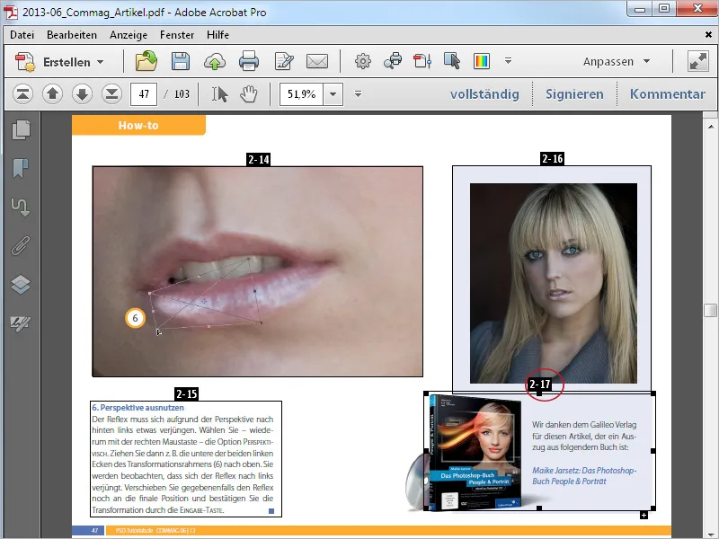719x539 pixels.
Task: Go to the first page
Action: tap(23, 94)
